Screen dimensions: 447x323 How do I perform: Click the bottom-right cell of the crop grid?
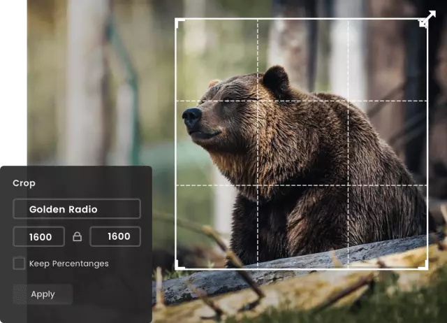coord(388,227)
